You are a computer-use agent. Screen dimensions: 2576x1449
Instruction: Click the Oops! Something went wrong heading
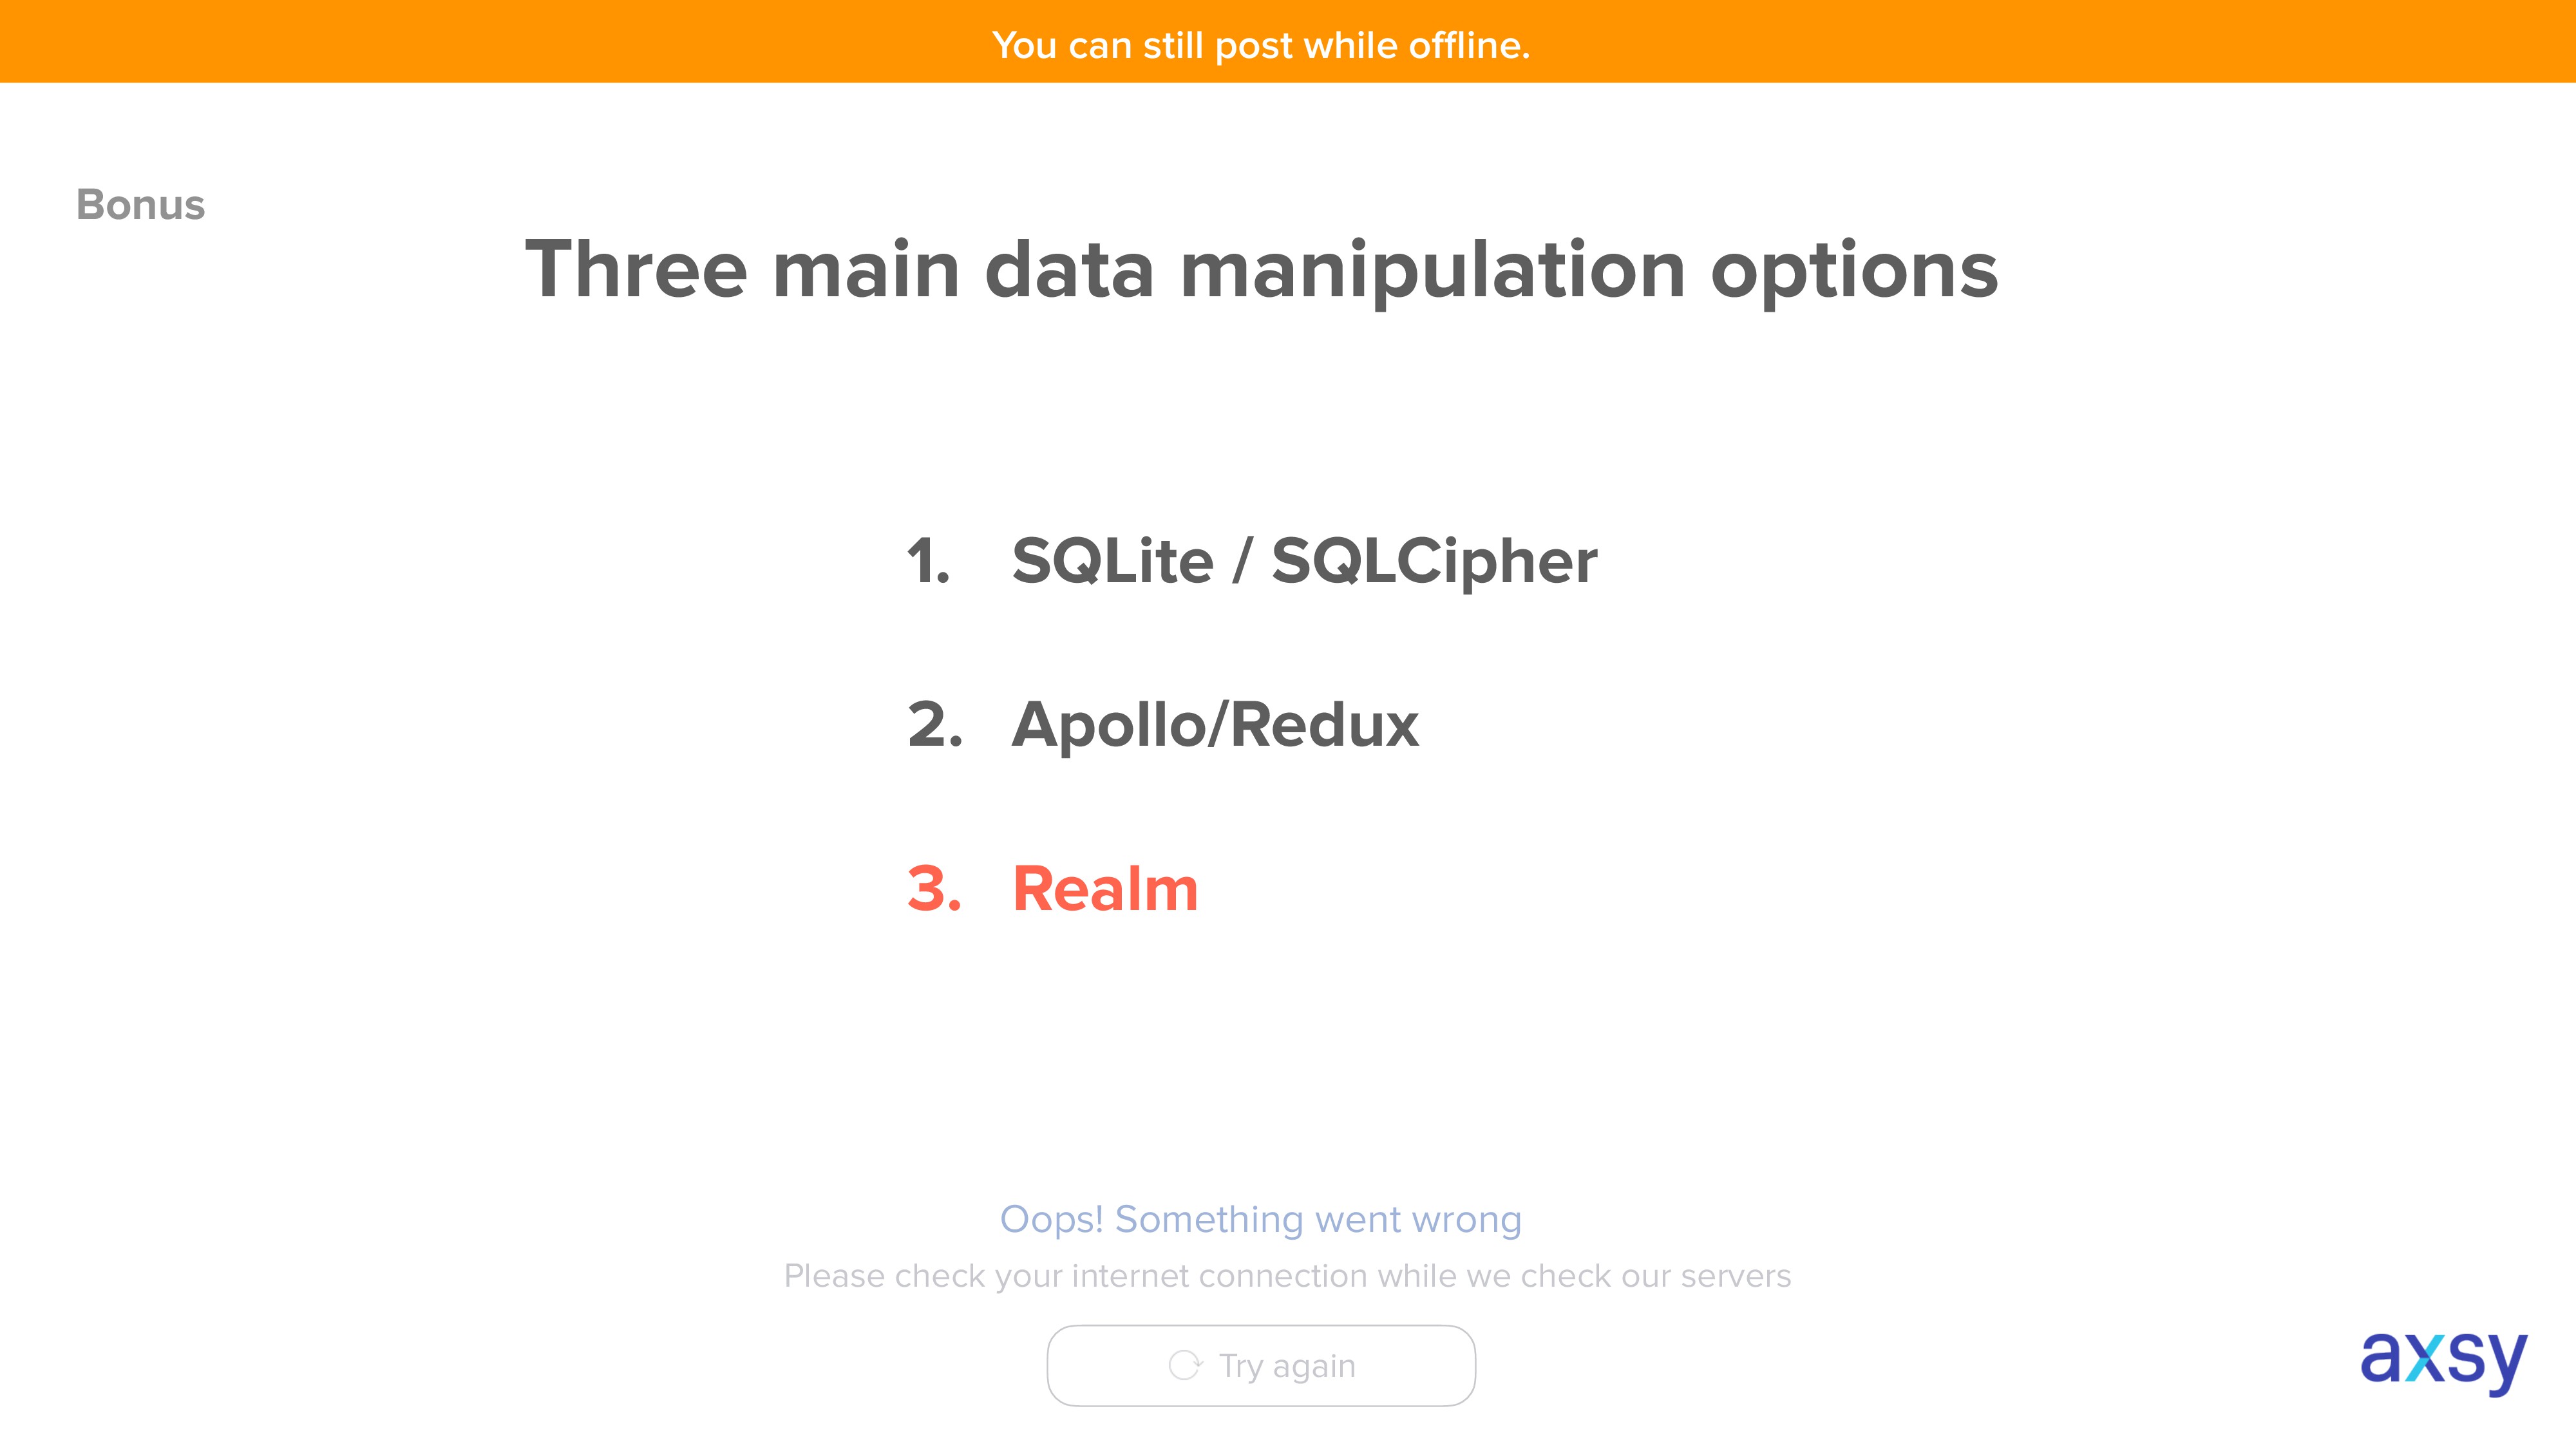(x=1261, y=1220)
